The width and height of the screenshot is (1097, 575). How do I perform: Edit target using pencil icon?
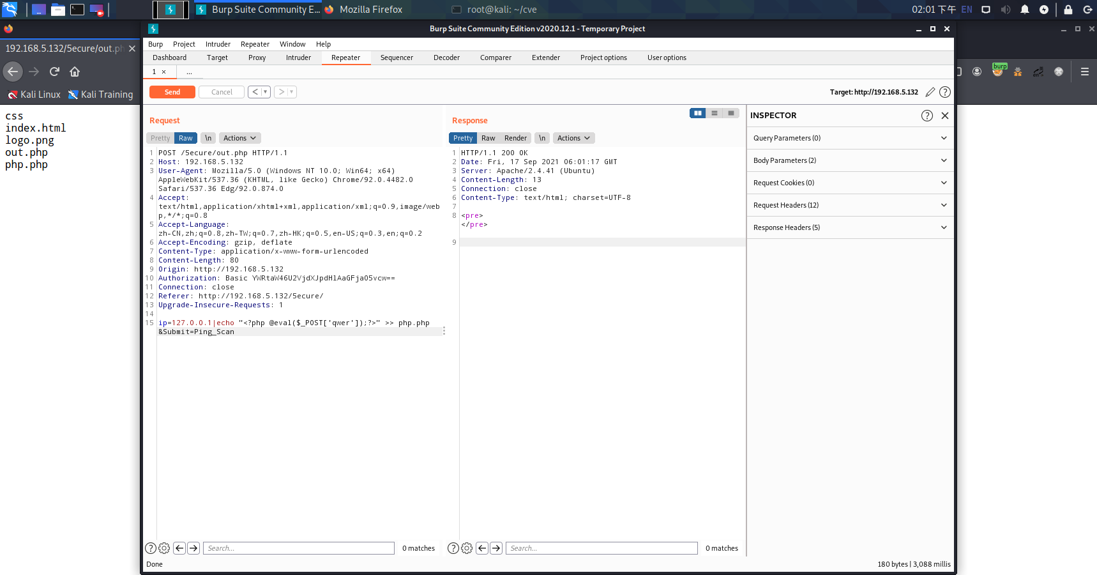930,92
